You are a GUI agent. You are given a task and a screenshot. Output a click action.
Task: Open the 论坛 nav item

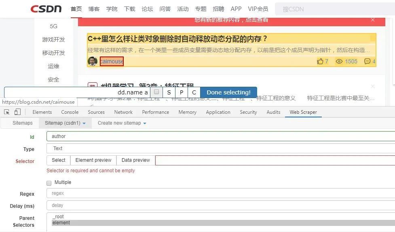tap(148, 9)
